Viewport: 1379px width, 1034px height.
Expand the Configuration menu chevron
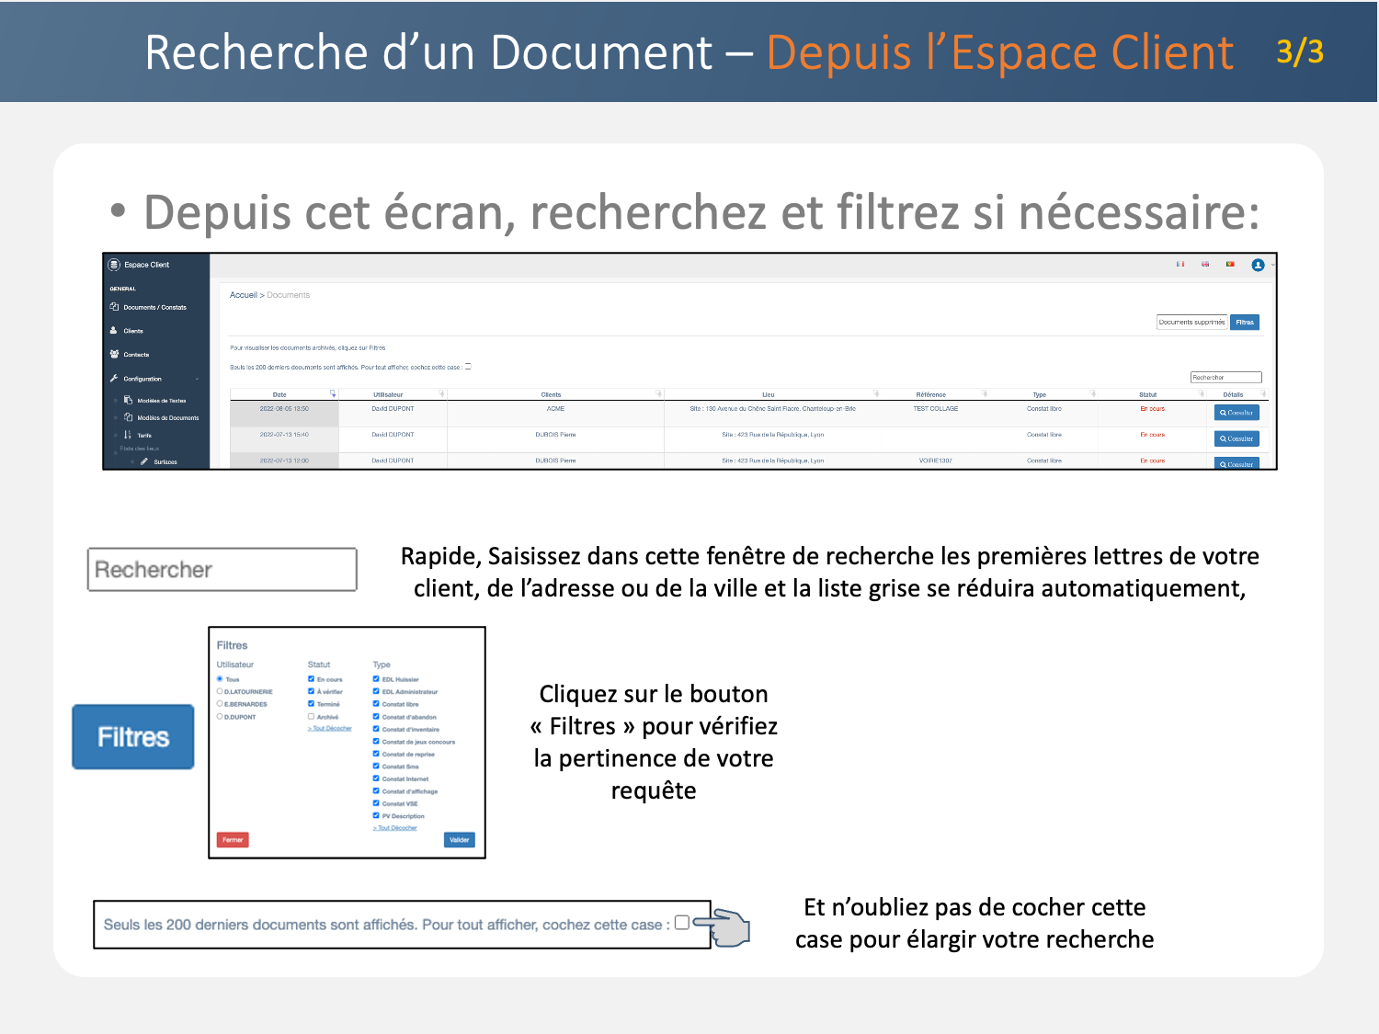tap(197, 379)
